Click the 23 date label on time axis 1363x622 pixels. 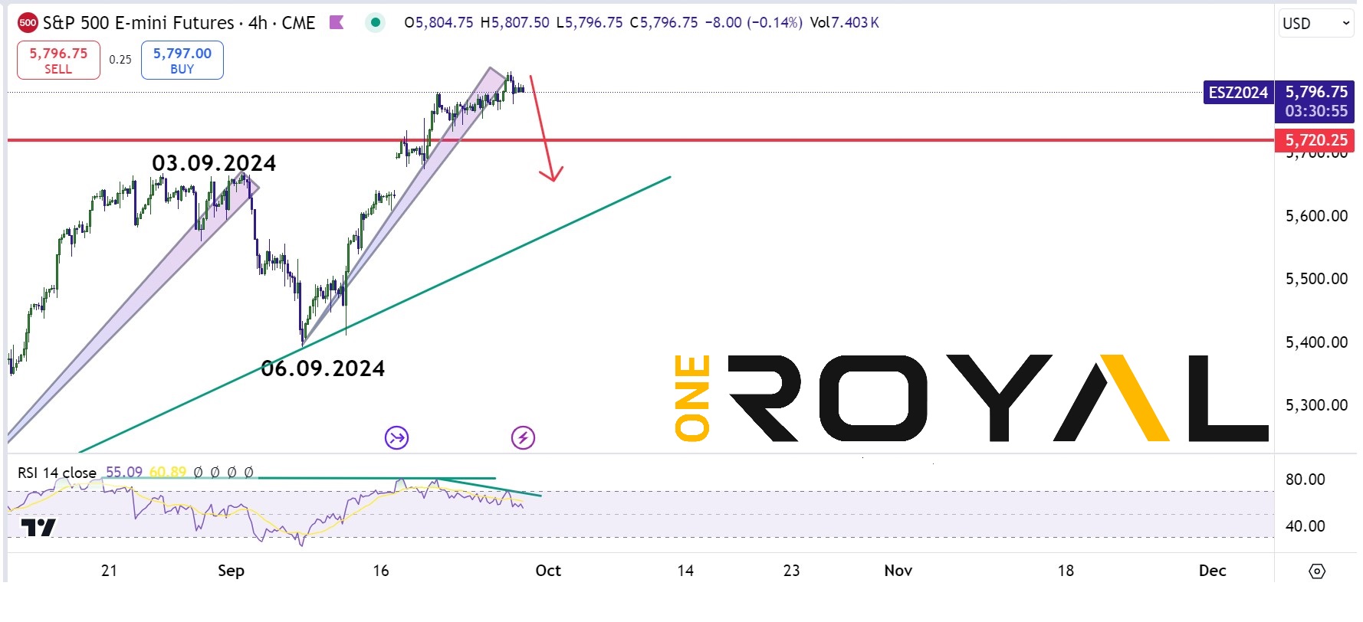coord(792,571)
